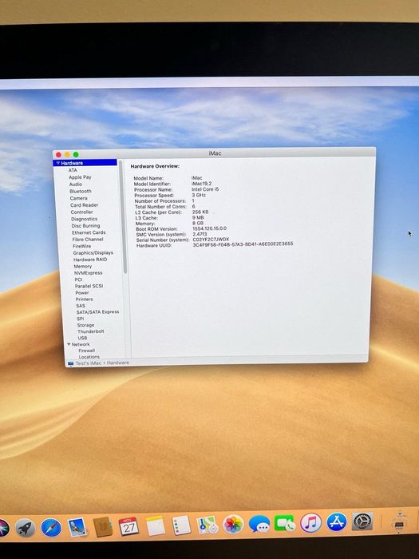The width and height of the screenshot is (419, 559).
Task: Open System Preferences gear in dock
Action: click(x=362, y=521)
